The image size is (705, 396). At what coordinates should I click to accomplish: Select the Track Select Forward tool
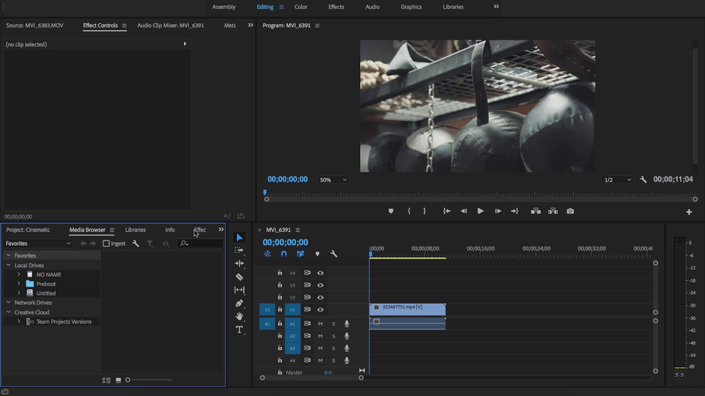pos(239,250)
